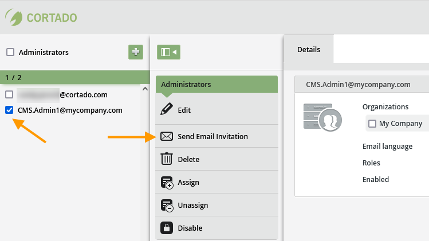Click the Email language label

click(387, 147)
